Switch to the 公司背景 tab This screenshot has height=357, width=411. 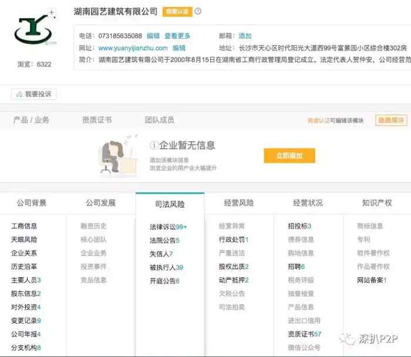click(32, 203)
